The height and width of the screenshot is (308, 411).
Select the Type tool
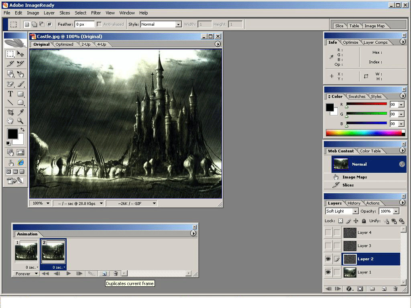[x=10, y=94]
